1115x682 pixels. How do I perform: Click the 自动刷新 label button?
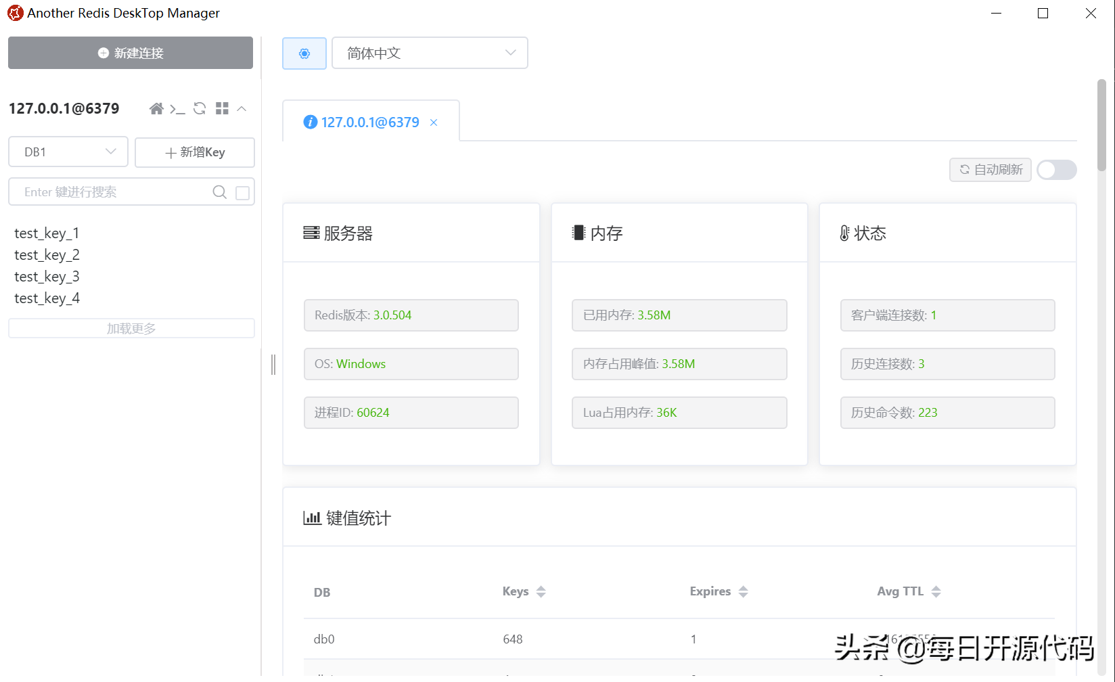[x=991, y=170]
